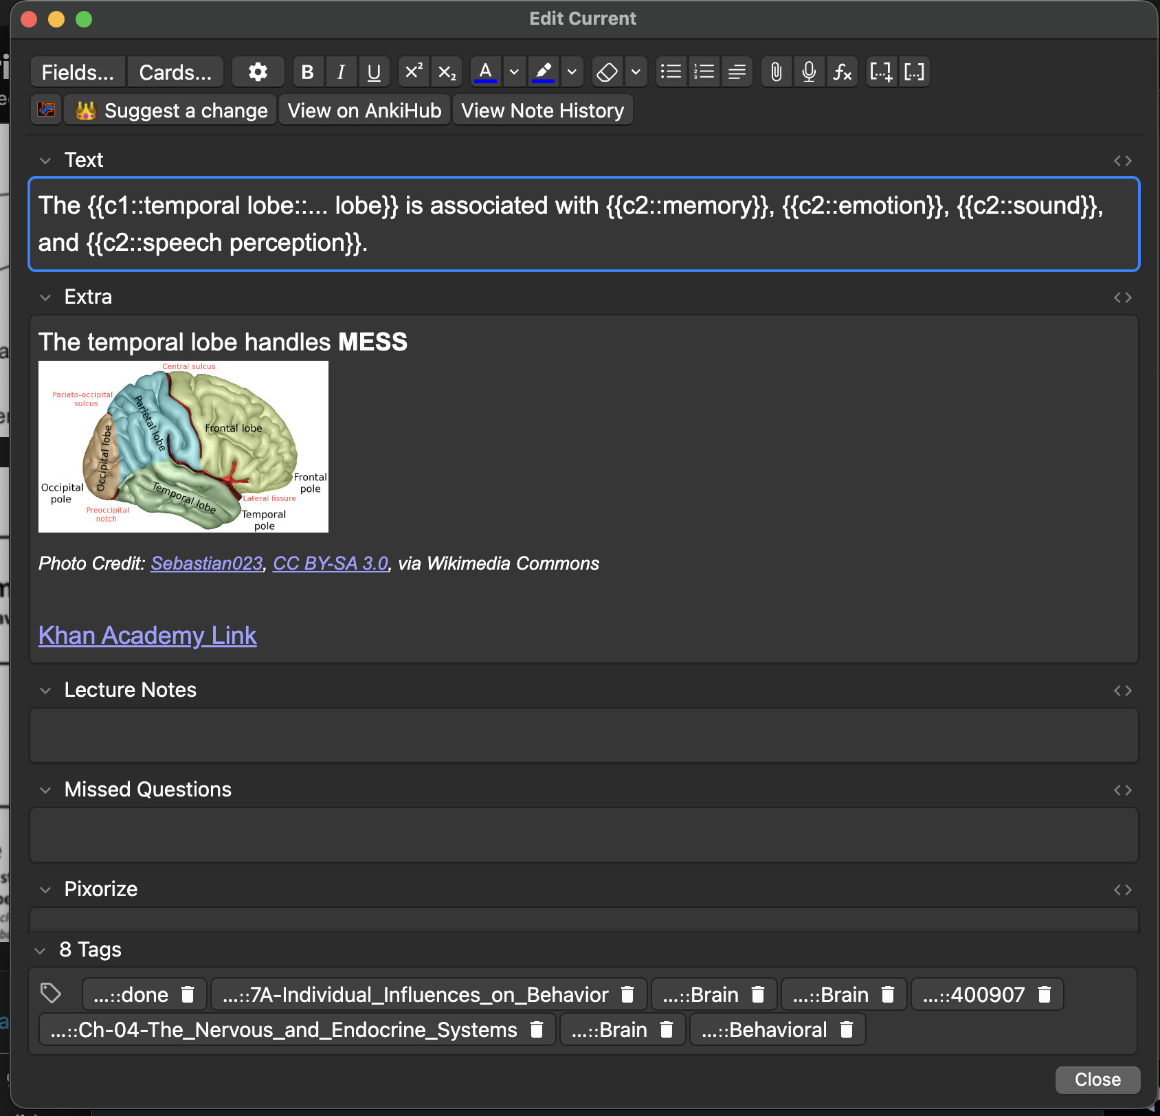Open the Cards... template editor

(175, 72)
